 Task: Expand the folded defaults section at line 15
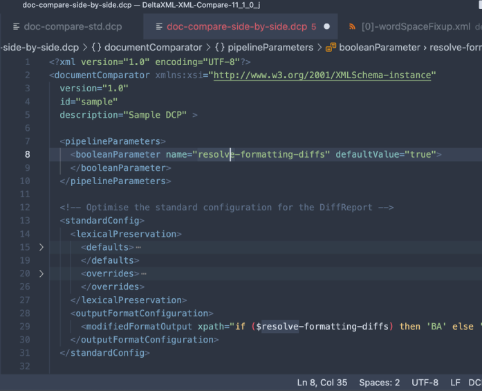point(41,247)
